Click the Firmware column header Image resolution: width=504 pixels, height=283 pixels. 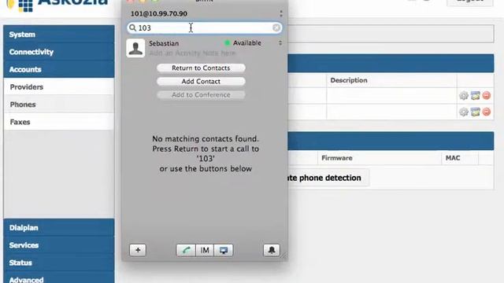(x=337, y=158)
